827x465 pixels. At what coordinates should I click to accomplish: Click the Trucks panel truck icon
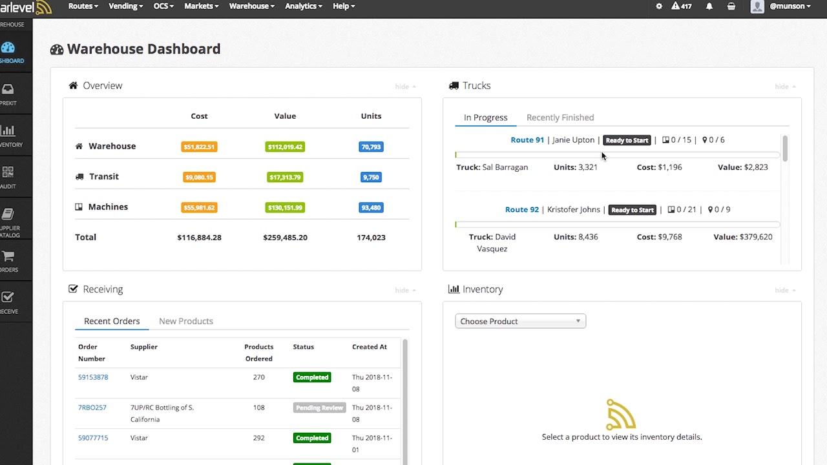coord(453,85)
